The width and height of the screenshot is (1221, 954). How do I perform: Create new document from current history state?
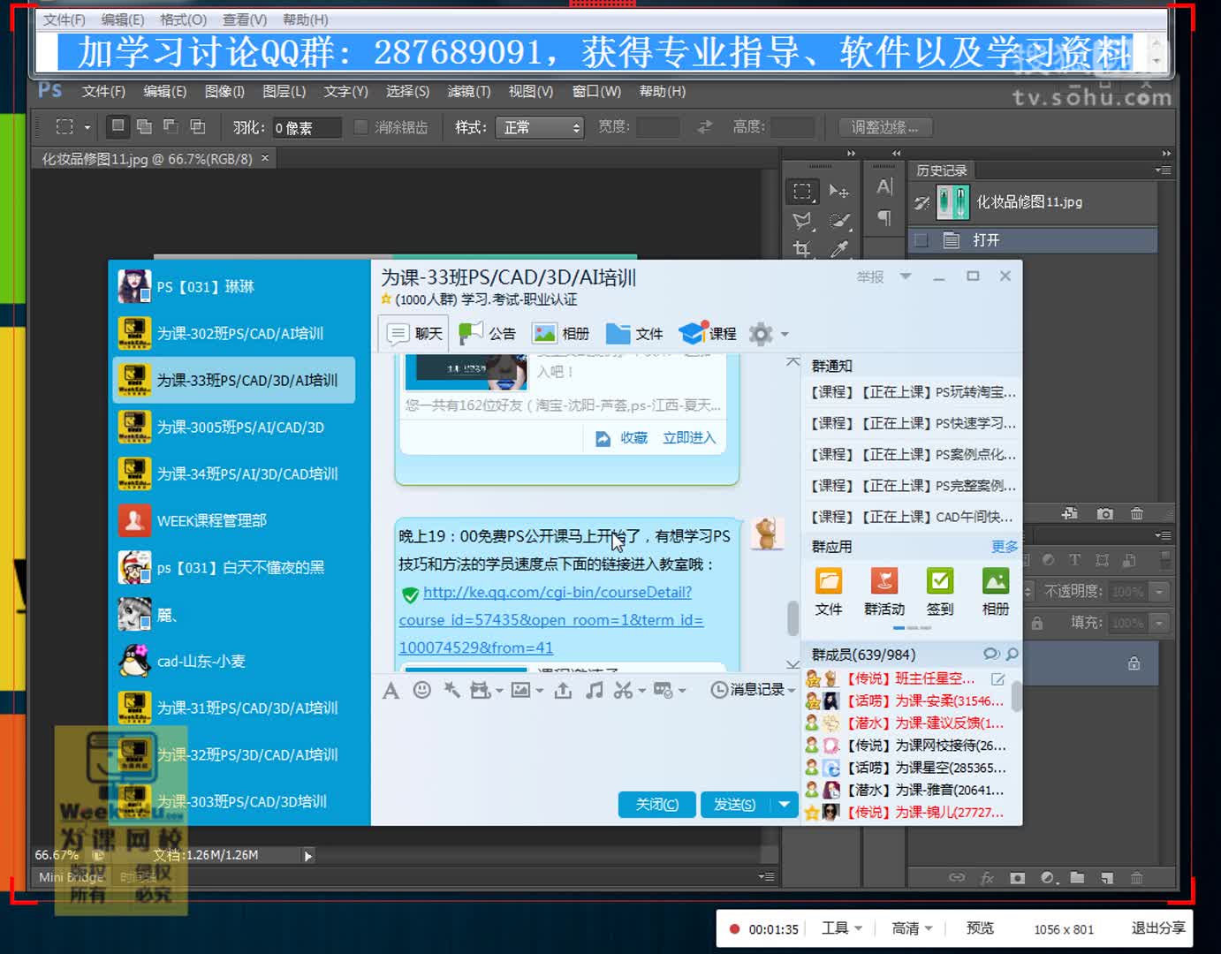(1070, 513)
